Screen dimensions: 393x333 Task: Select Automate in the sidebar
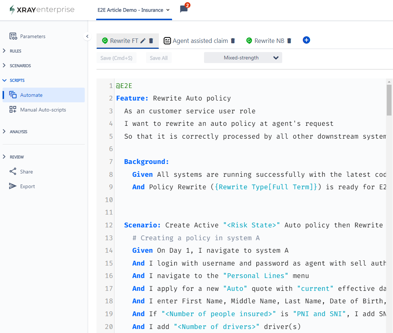pyautogui.click(x=44, y=95)
